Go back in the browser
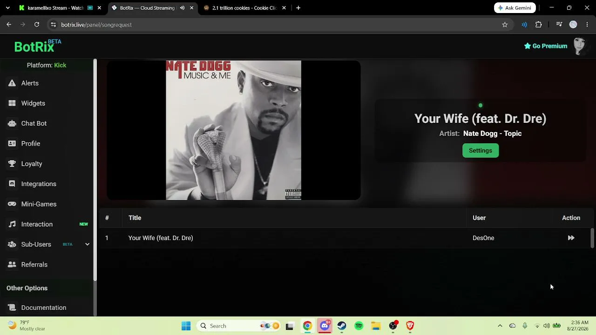The image size is (596, 335). (9, 25)
